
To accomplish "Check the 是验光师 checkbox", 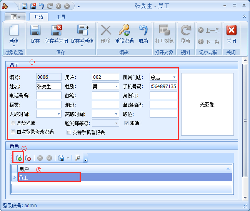I will pos(13,123).
